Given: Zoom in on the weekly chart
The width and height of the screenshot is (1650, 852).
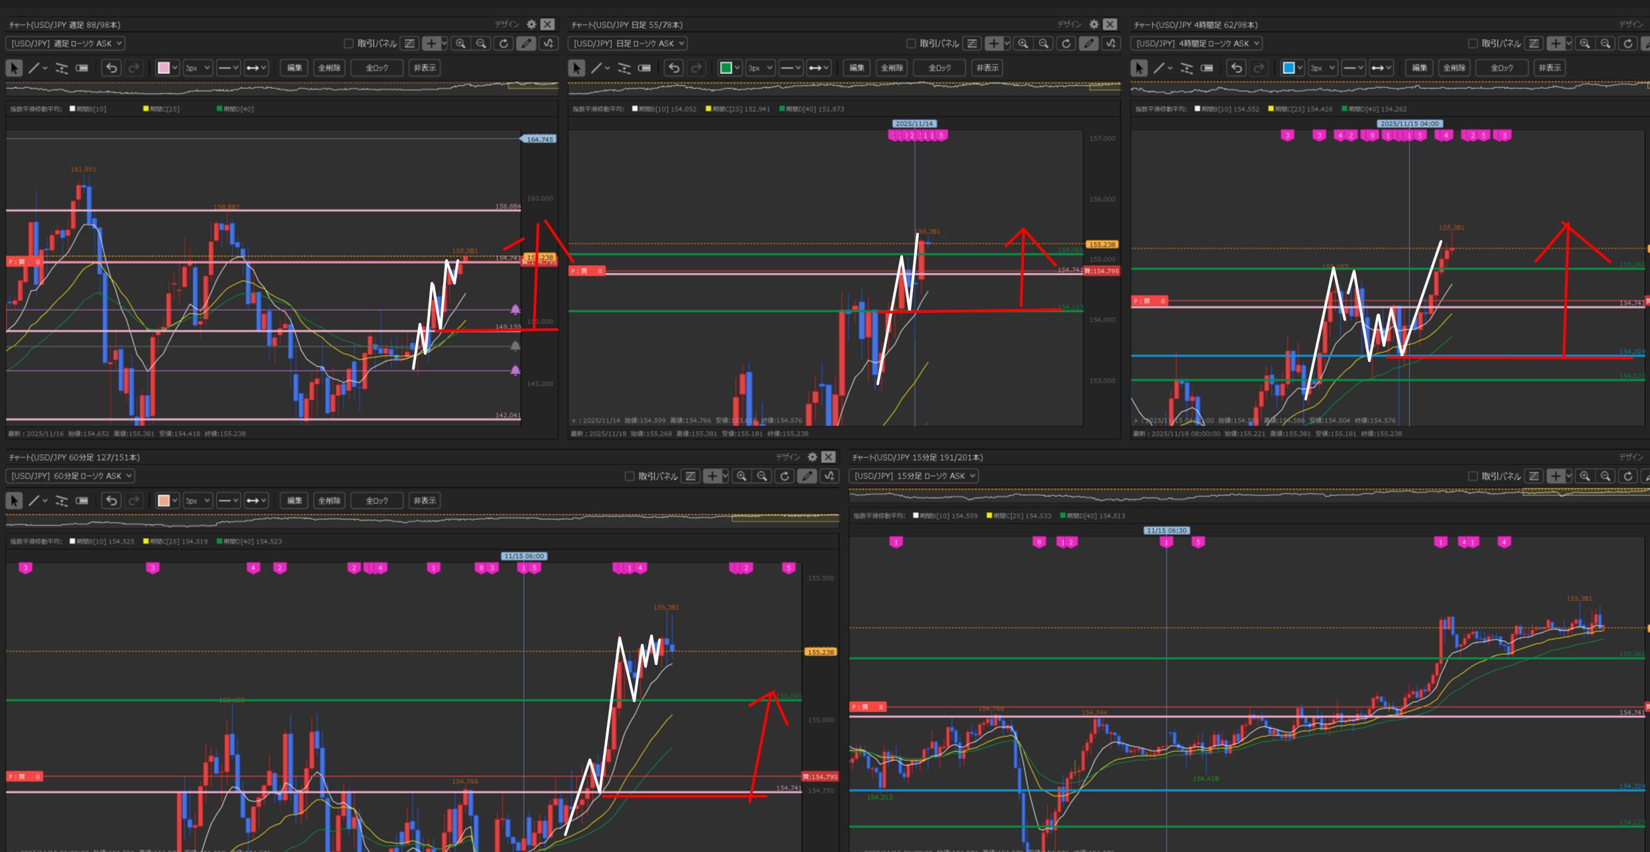Looking at the screenshot, I should (460, 44).
